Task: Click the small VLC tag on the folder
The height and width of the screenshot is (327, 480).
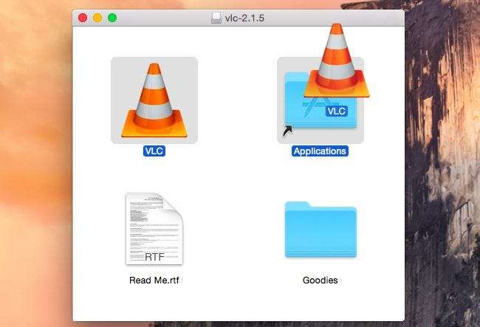Action: [336, 111]
